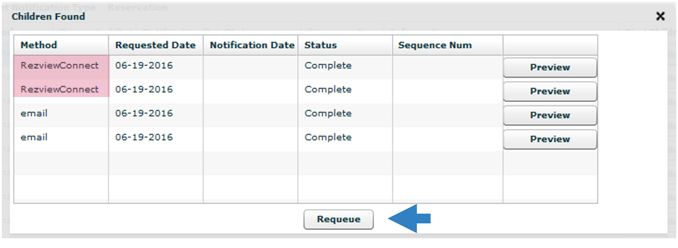Click the last email row's Complete status

click(328, 137)
